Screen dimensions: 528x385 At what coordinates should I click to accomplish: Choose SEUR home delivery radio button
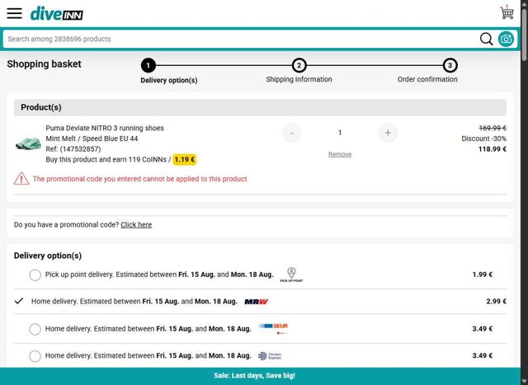coord(35,329)
